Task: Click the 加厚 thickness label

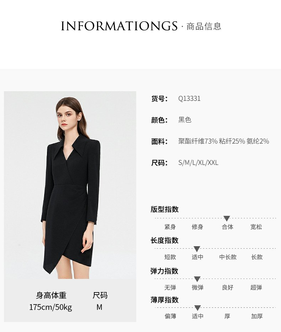Action: [x=257, y=316]
